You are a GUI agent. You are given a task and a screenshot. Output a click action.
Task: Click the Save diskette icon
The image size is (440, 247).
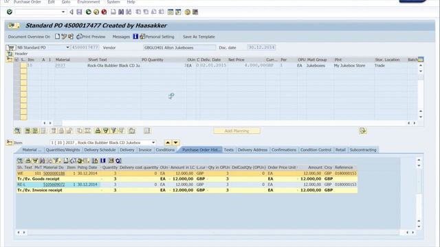[x=80, y=12]
